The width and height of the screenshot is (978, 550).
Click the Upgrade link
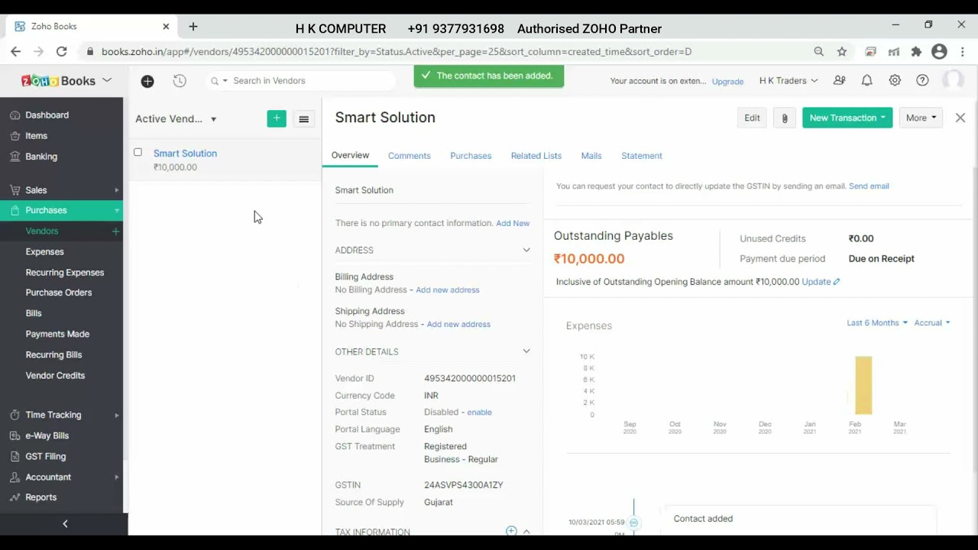tap(727, 81)
